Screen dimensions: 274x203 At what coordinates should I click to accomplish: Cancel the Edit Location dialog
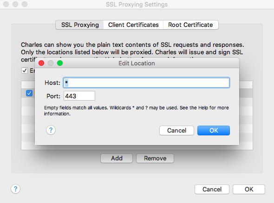click(x=176, y=130)
